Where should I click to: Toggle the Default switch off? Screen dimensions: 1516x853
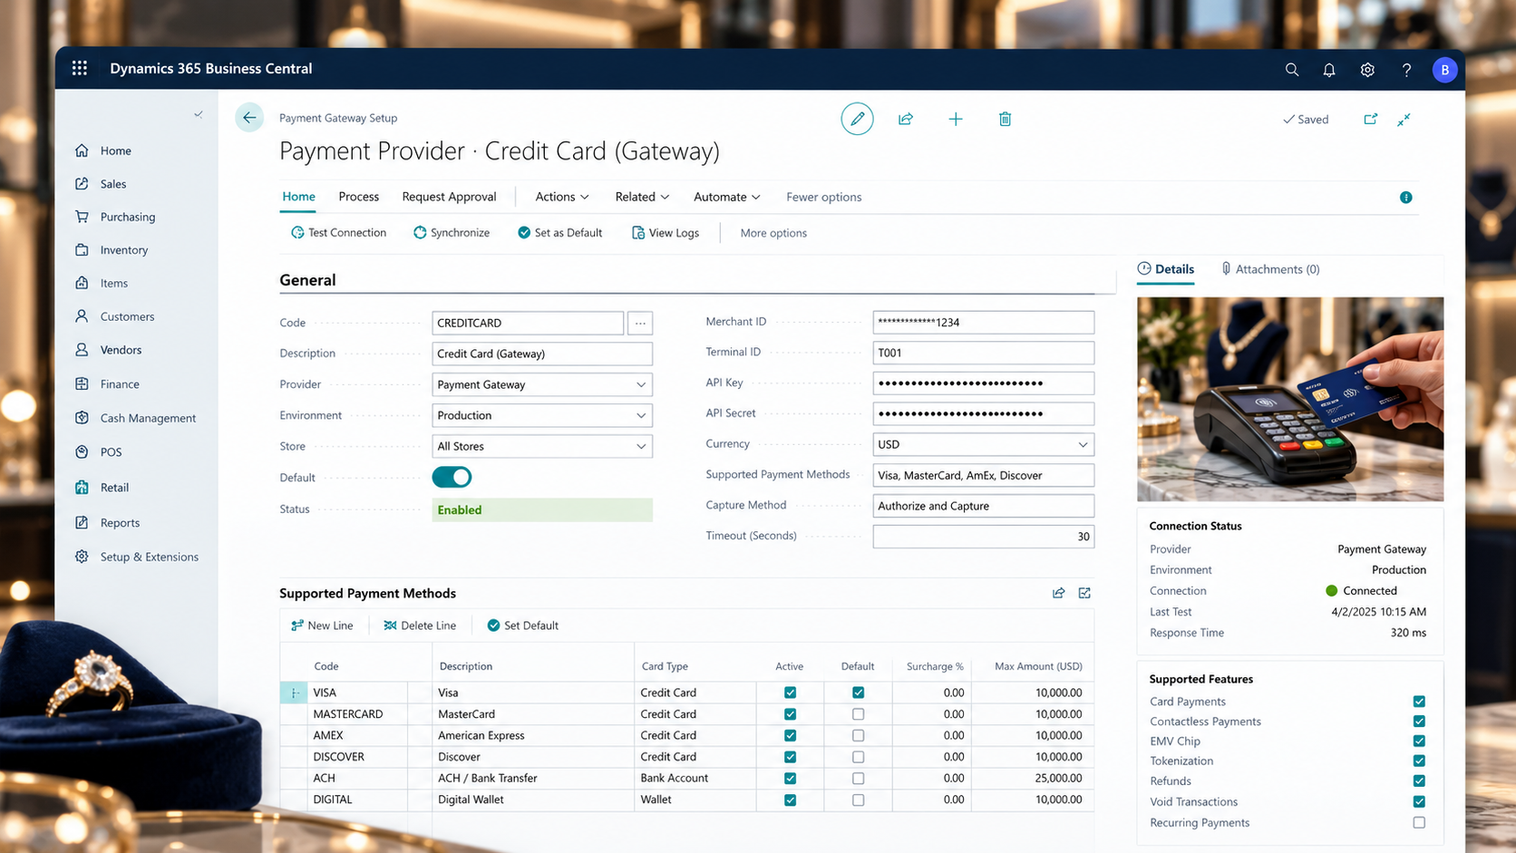tap(452, 477)
